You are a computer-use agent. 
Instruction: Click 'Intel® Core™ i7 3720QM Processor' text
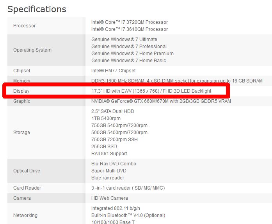[x=130, y=22]
